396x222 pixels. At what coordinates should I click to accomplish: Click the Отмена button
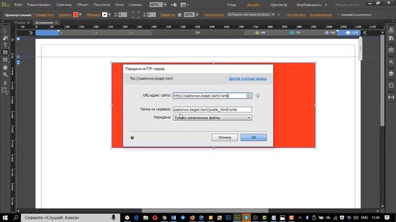(225, 138)
